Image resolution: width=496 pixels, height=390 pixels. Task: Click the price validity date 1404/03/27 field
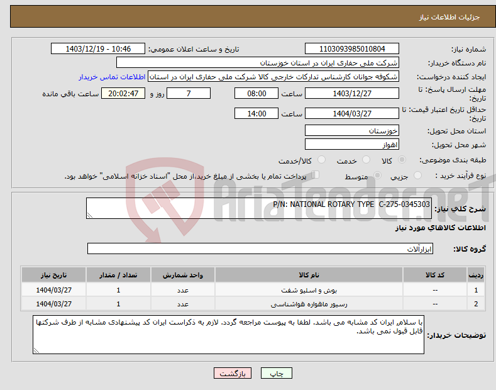click(x=352, y=113)
